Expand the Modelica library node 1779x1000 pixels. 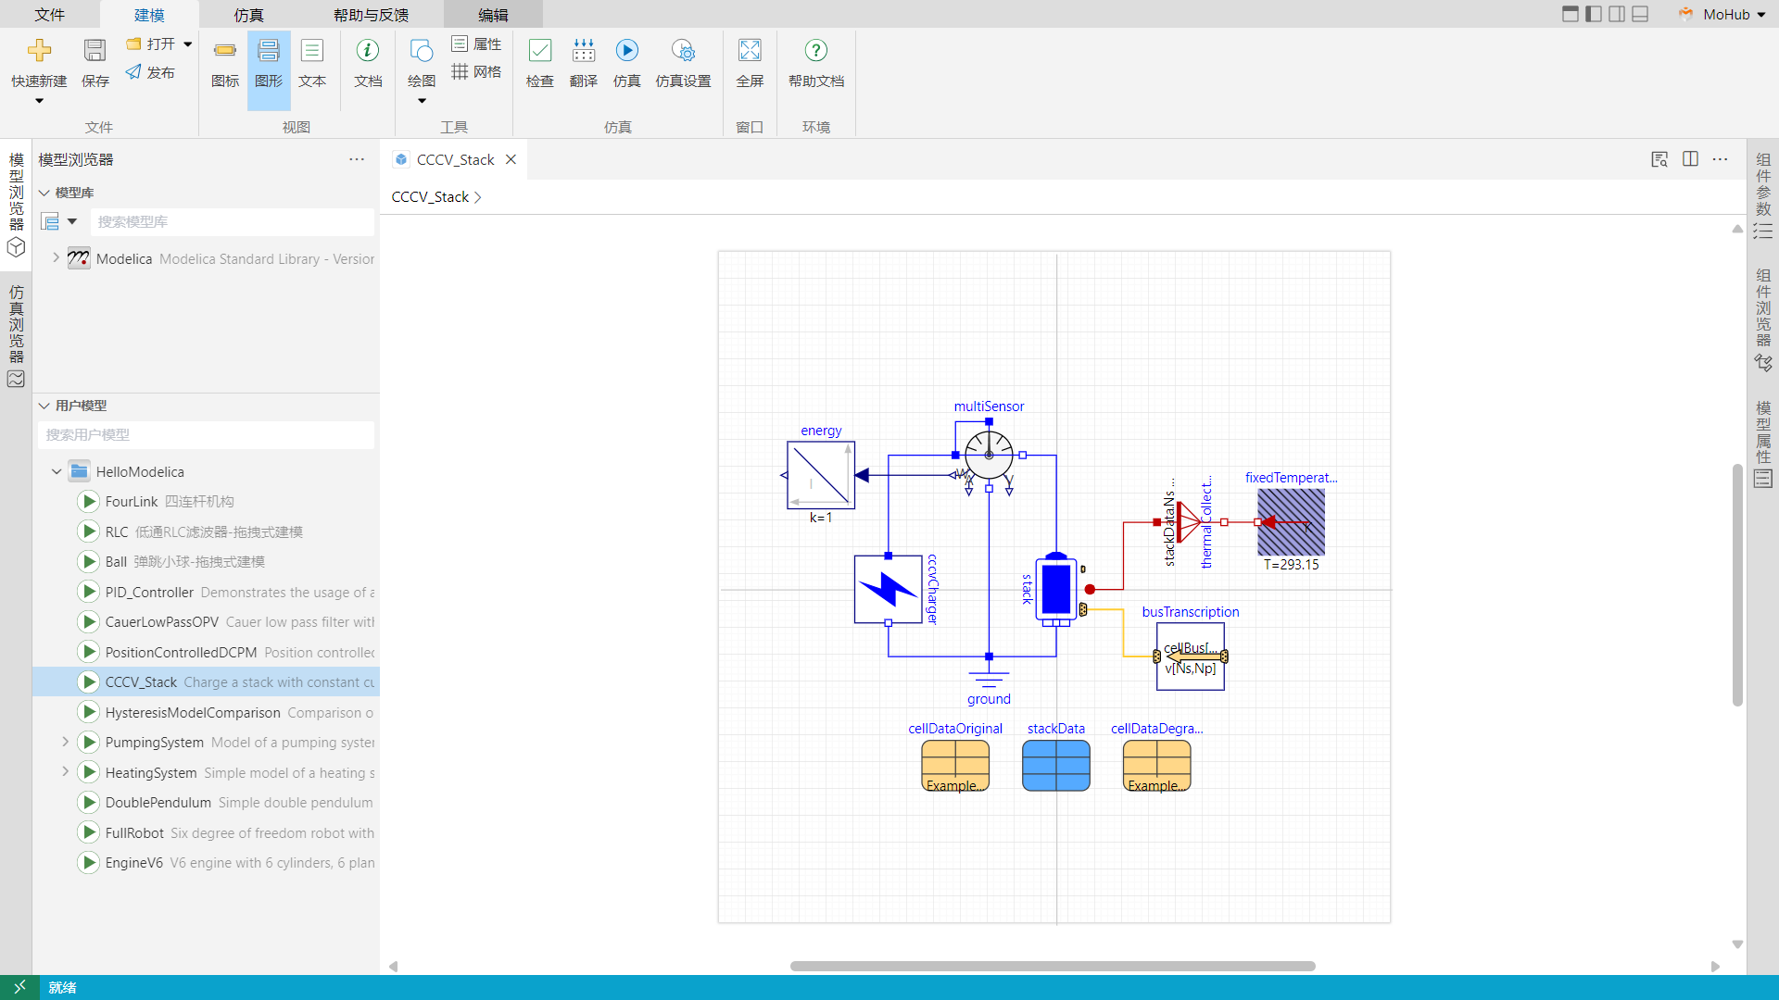[x=56, y=258]
